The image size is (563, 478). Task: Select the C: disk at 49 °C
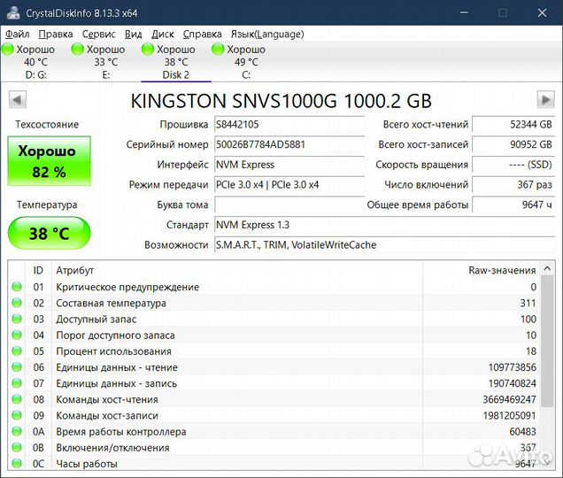246,62
